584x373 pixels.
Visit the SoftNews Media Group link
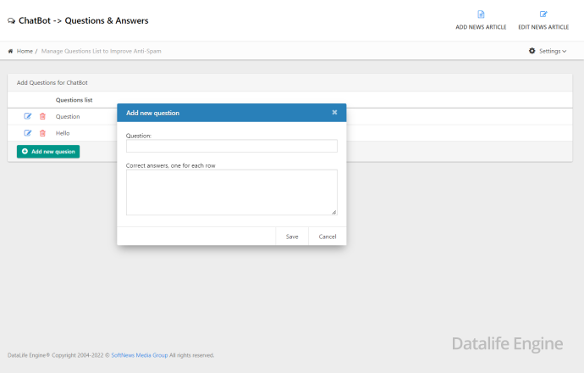coord(139,355)
